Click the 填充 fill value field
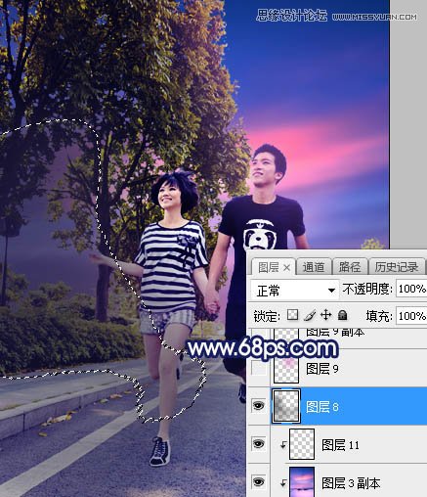The height and width of the screenshot is (497, 427). pyautogui.click(x=411, y=315)
